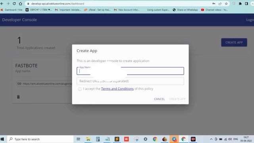Open the GBPCHF 1.17894 bookmark
Image resolution: width=254 pixels, height=143 pixels.
(38, 10)
